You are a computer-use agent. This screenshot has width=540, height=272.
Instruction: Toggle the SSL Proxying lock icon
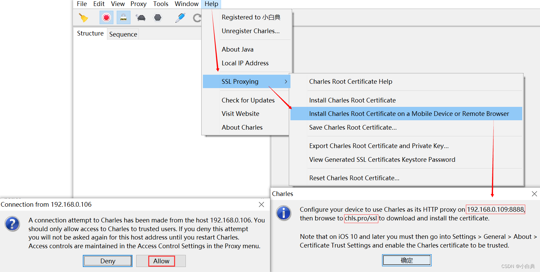pyautogui.click(x=123, y=17)
